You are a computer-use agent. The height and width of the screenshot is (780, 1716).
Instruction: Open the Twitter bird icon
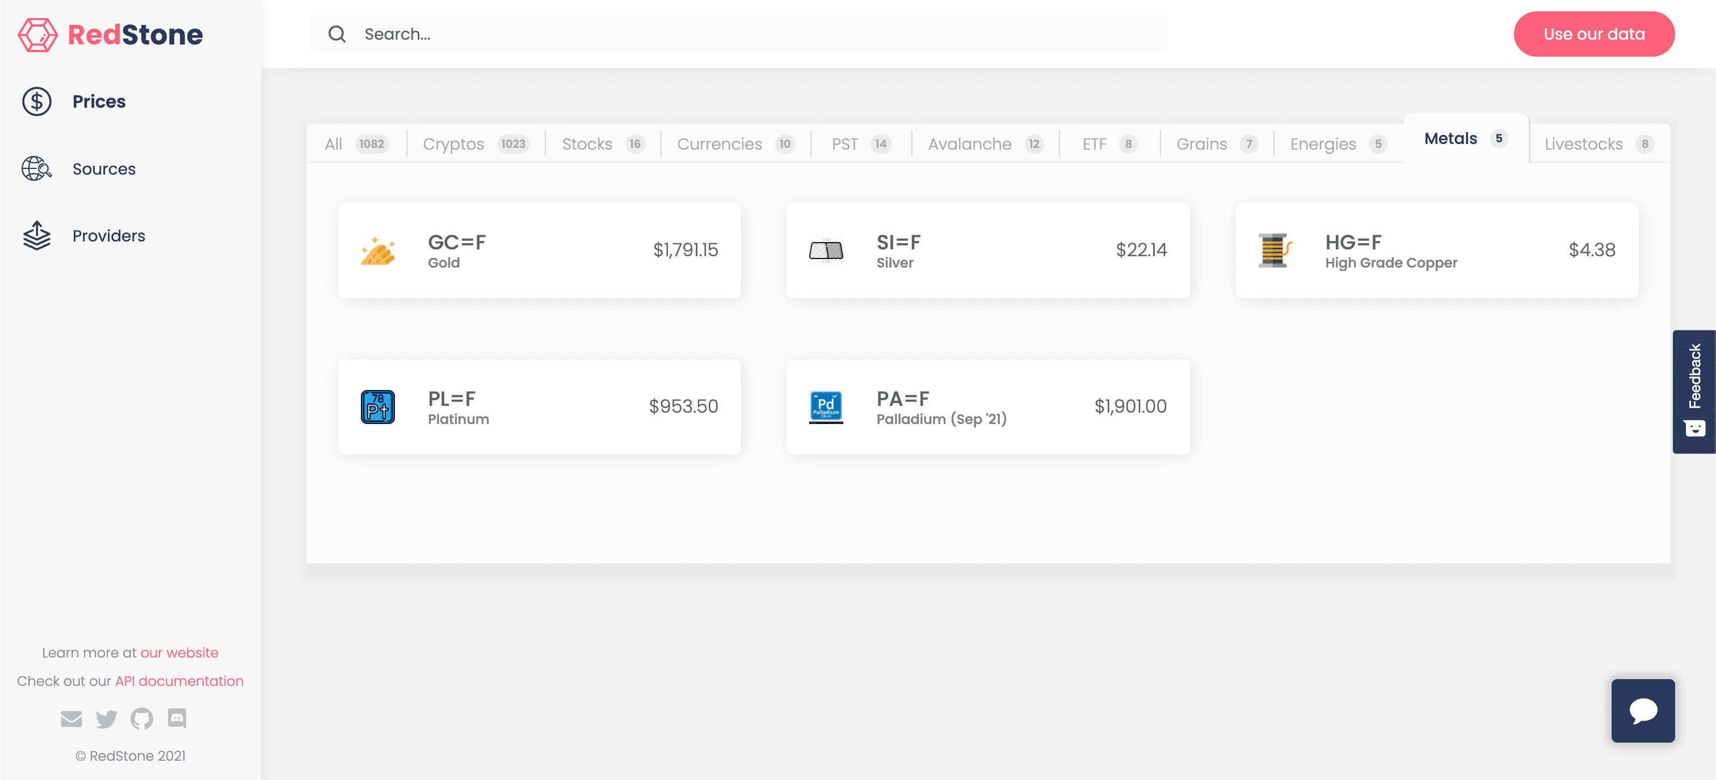click(107, 719)
